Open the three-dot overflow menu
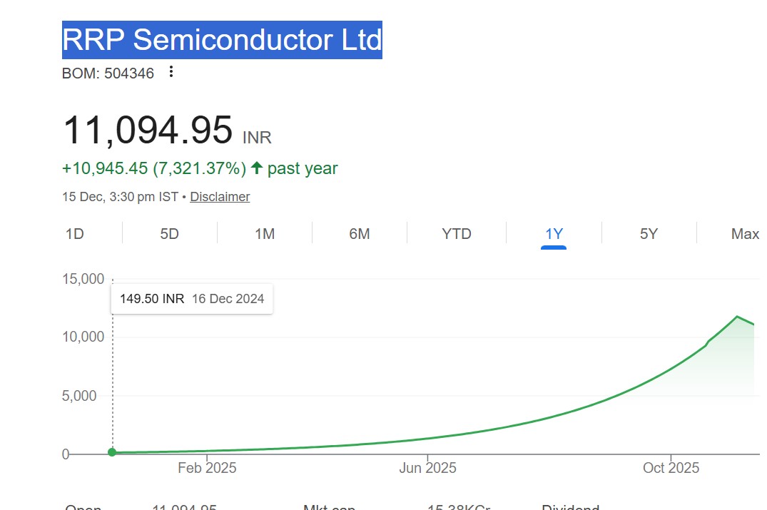The image size is (767, 510). 171,72
